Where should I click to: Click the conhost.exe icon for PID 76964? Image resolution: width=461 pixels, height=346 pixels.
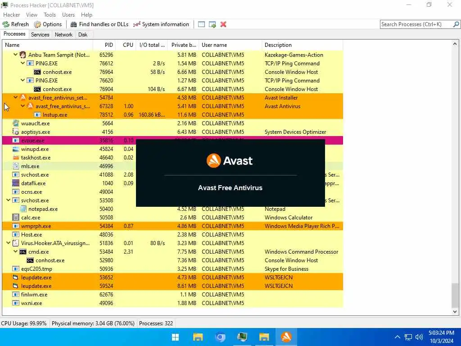[37, 72]
